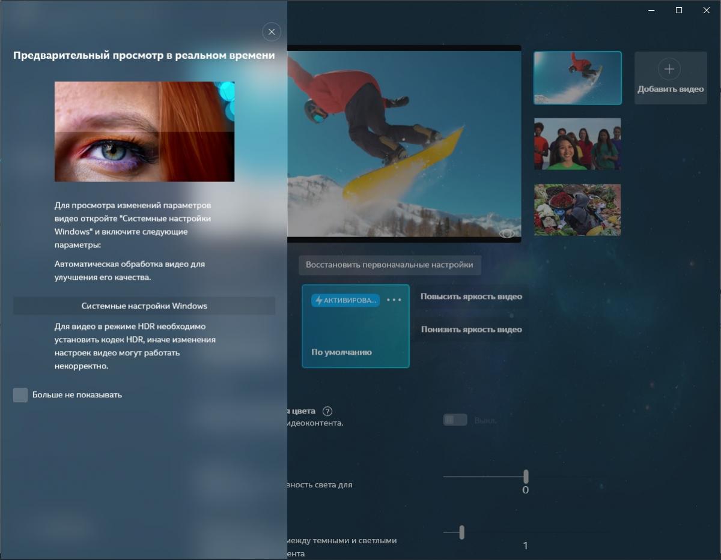
Task: Click the help question mark icon
Action: pyautogui.click(x=327, y=411)
